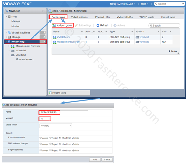Select Inherit from vSwitch for Forged transmits

(x=60, y=150)
